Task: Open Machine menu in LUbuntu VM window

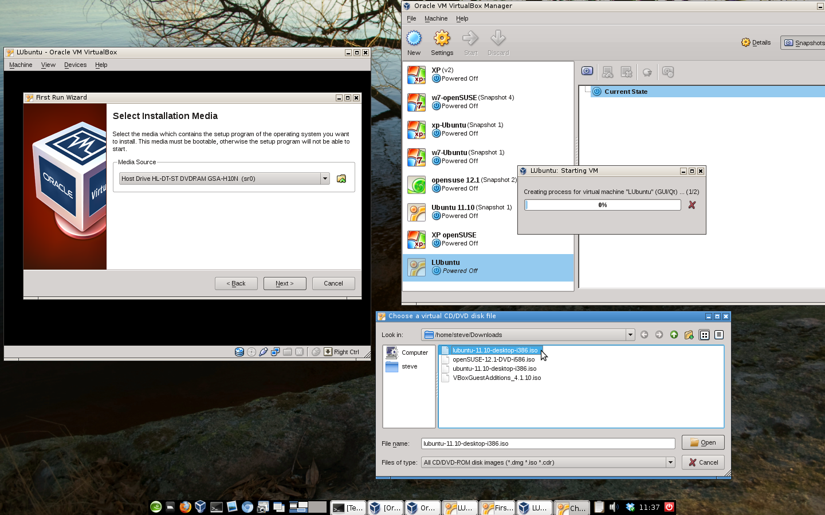Action: (21, 65)
